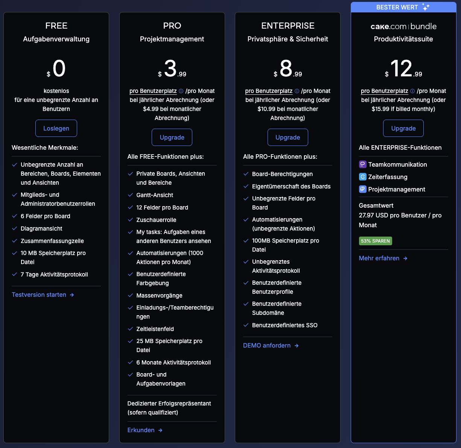Click the arrow icon after DEMO anfordern
The width and height of the screenshot is (461, 448).
(297, 345)
